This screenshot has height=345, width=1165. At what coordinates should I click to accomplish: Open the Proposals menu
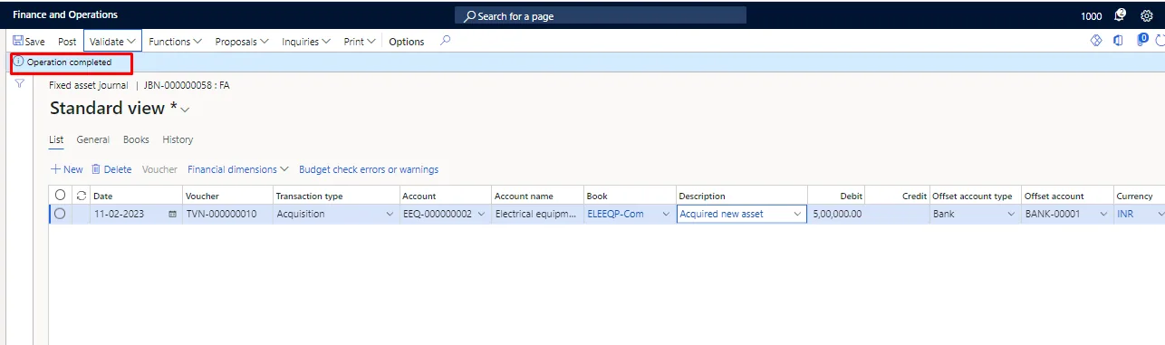coord(242,42)
